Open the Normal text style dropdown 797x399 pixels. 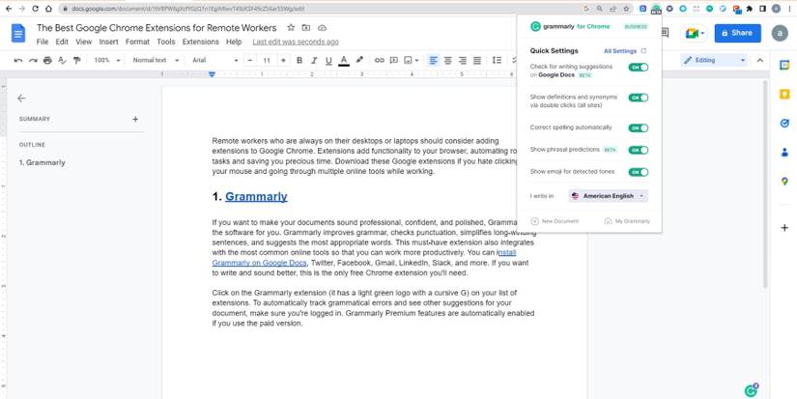tap(156, 61)
